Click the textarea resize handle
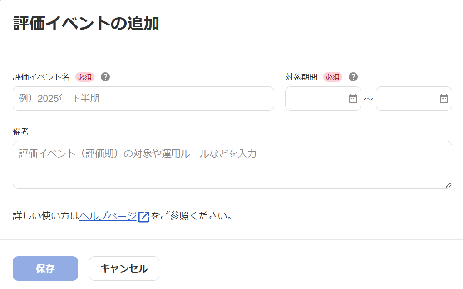This screenshot has height=289, width=463. coord(449,186)
